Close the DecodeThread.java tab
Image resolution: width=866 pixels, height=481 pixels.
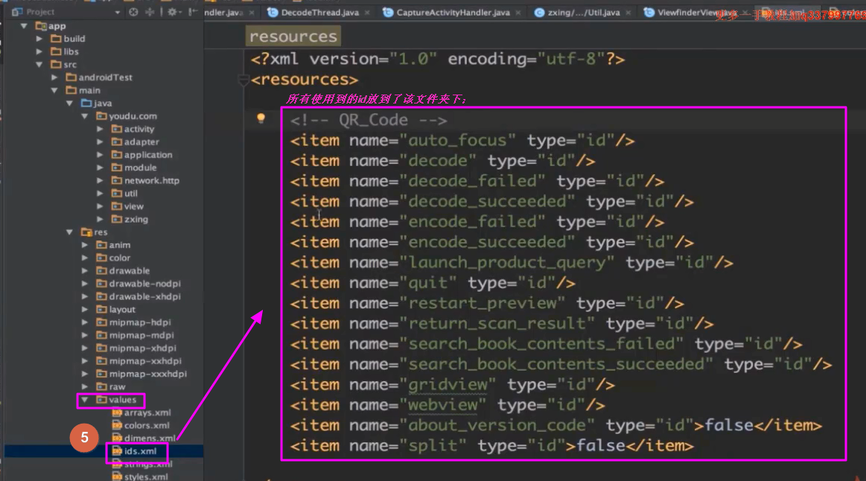point(368,13)
